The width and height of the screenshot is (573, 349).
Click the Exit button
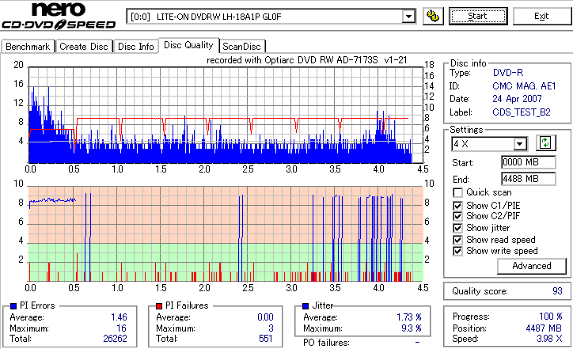[541, 17]
